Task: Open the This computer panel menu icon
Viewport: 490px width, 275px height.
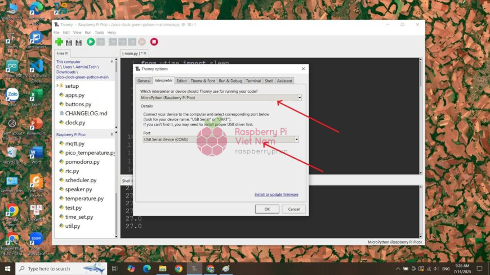Action: 112,62
